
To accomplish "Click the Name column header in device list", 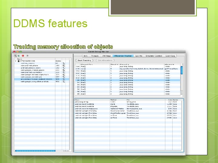I will (35, 59).
